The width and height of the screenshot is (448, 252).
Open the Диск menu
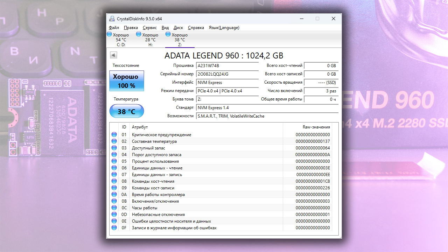pyautogui.click(x=178, y=28)
